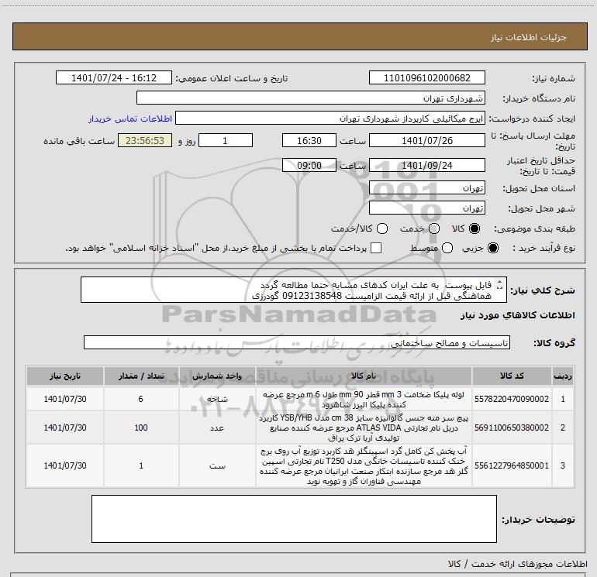This screenshot has height=577, width=597.
Task: Click the unit cell ست
Action: pos(217,465)
